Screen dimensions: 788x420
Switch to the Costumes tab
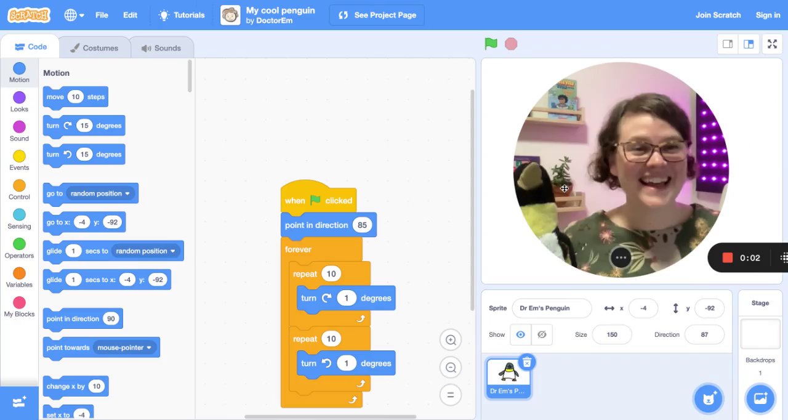click(94, 47)
